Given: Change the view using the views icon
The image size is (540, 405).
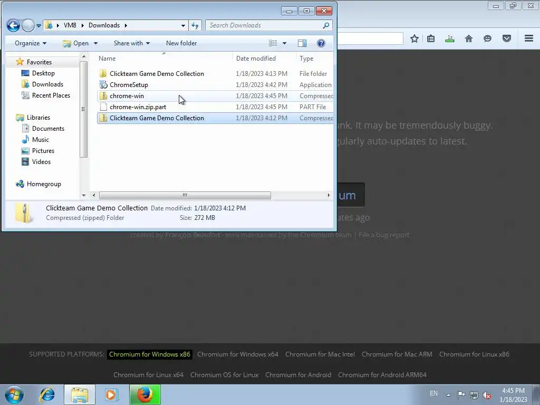Looking at the screenshot, I should 273,43.
